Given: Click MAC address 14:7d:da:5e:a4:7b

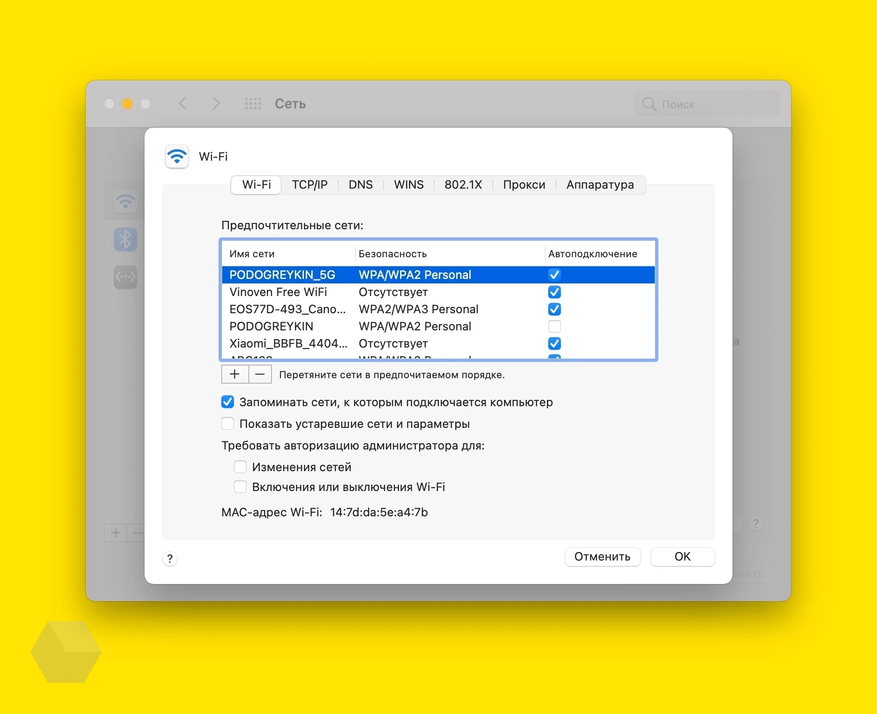Looking at the screenshot, I should (x=379, y=512).
